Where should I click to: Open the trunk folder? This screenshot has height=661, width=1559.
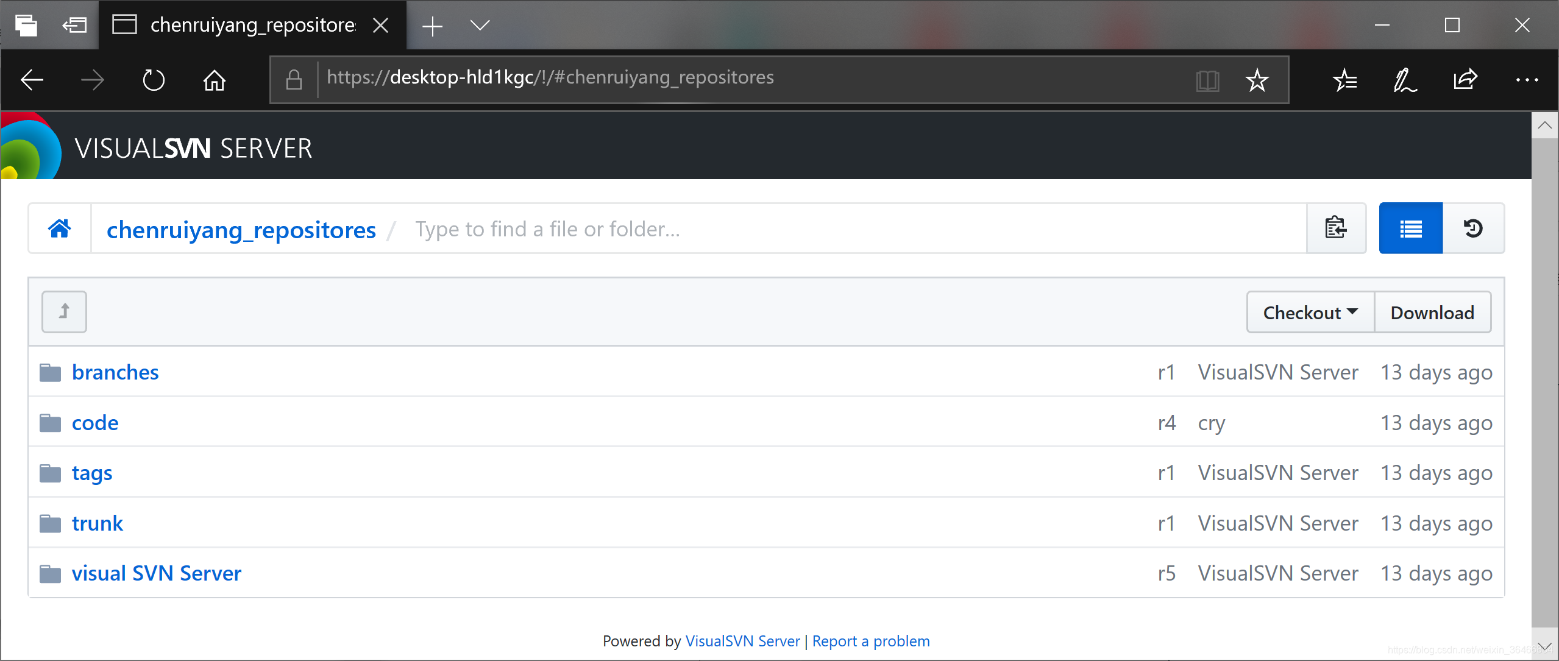click(x=98, y=523)
